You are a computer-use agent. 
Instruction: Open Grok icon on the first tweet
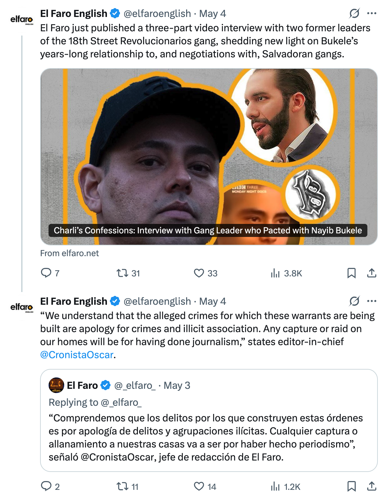(x=354, y=13)
